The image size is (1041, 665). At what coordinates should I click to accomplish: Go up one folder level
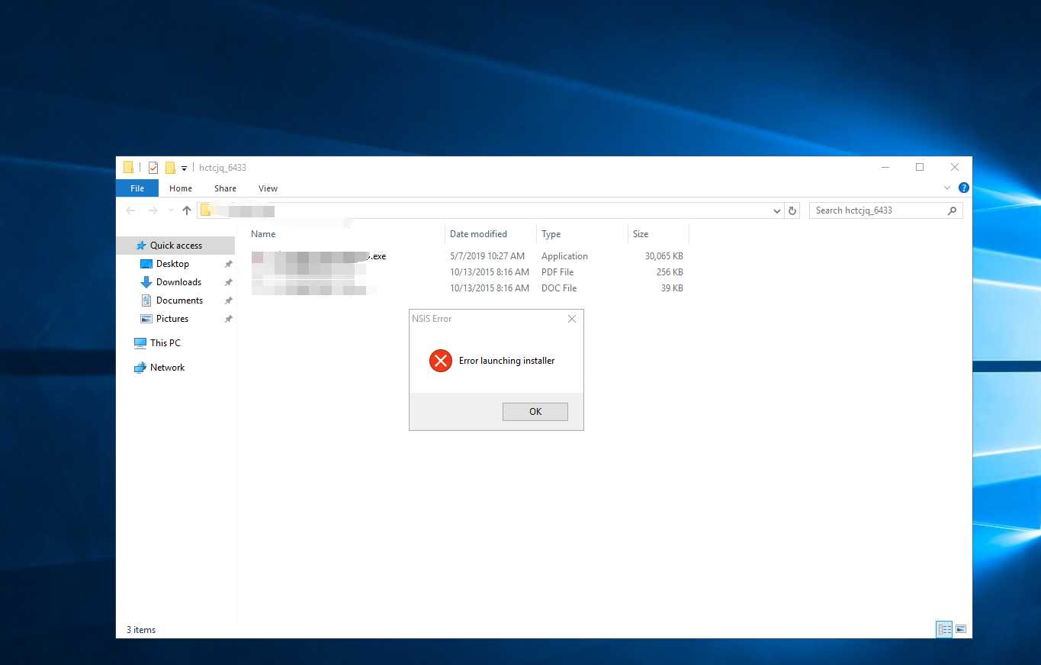point(186,210)
